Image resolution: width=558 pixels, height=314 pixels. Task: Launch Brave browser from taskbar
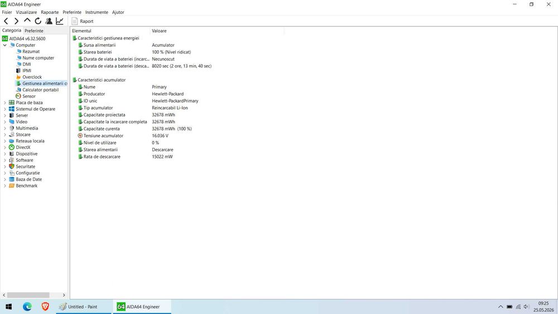pyautogui.click(x=45, y=307)
